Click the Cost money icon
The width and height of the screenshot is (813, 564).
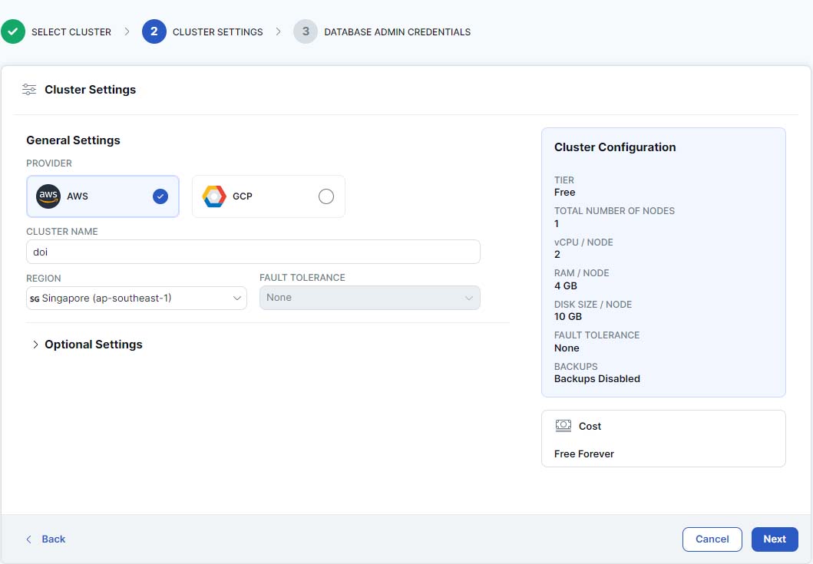coord(563,426)
